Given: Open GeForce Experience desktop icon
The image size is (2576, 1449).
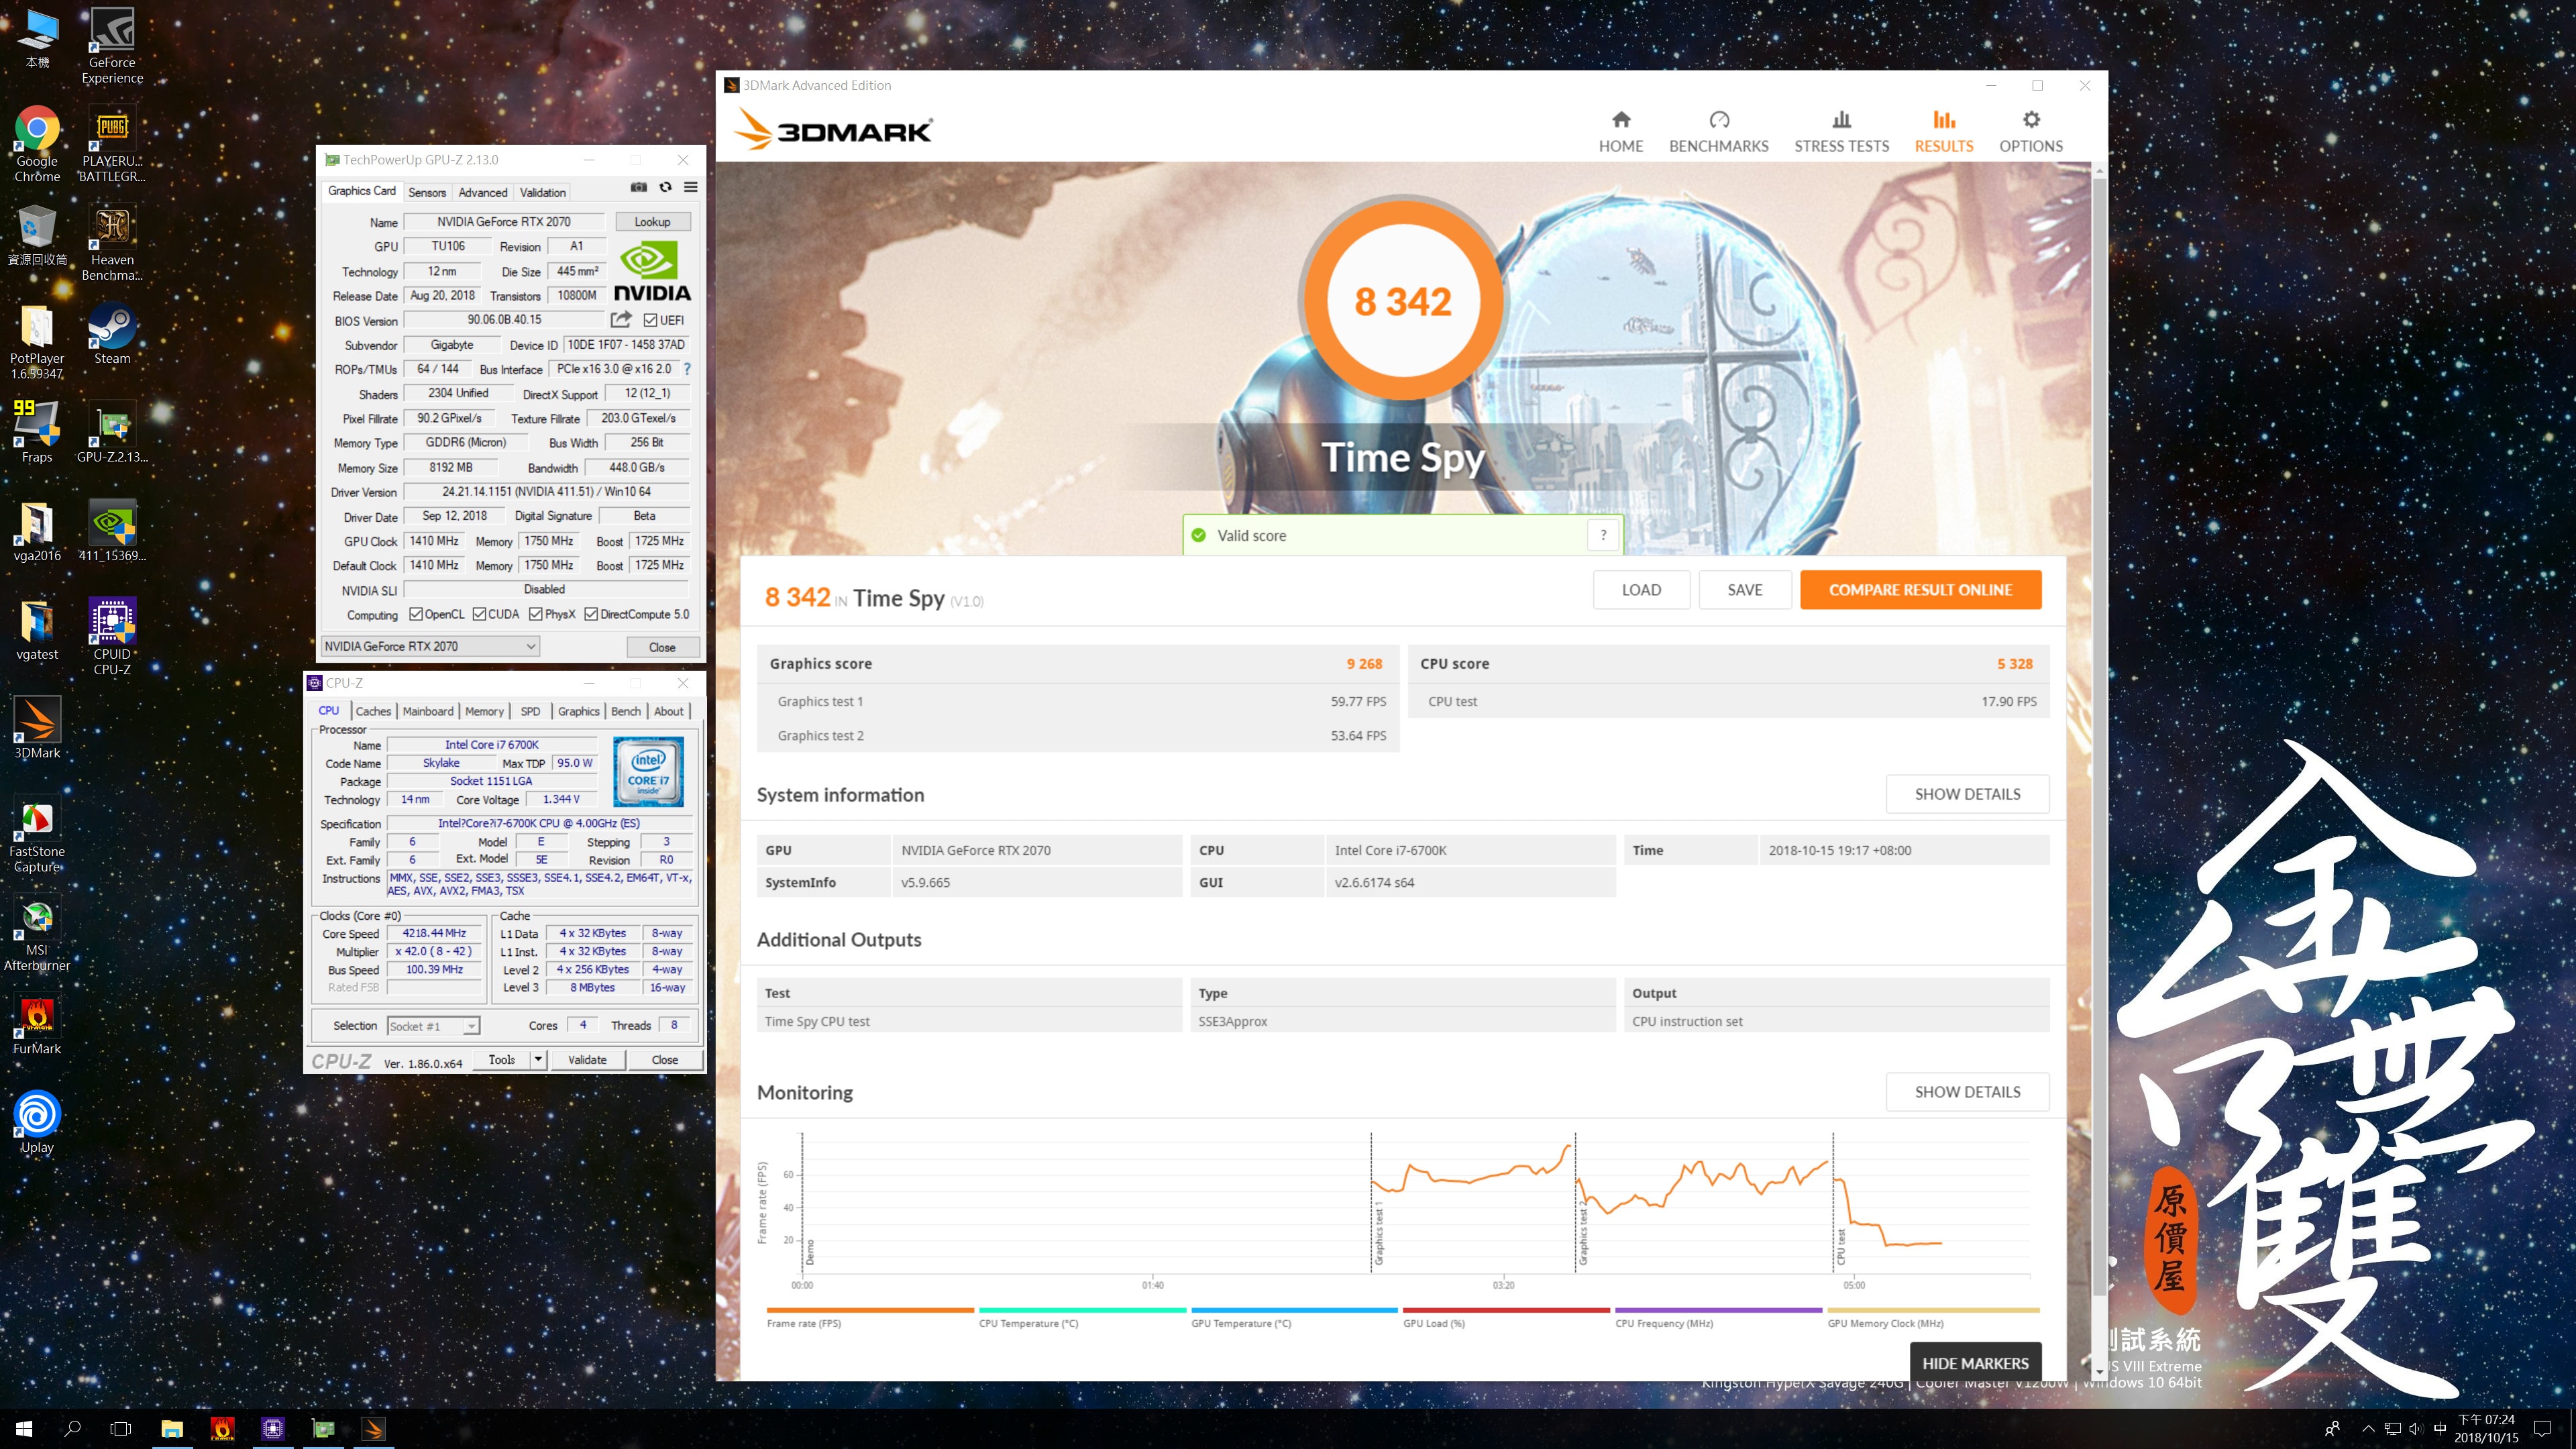Looking at the screenshot, I should click(x=112, y=45).
